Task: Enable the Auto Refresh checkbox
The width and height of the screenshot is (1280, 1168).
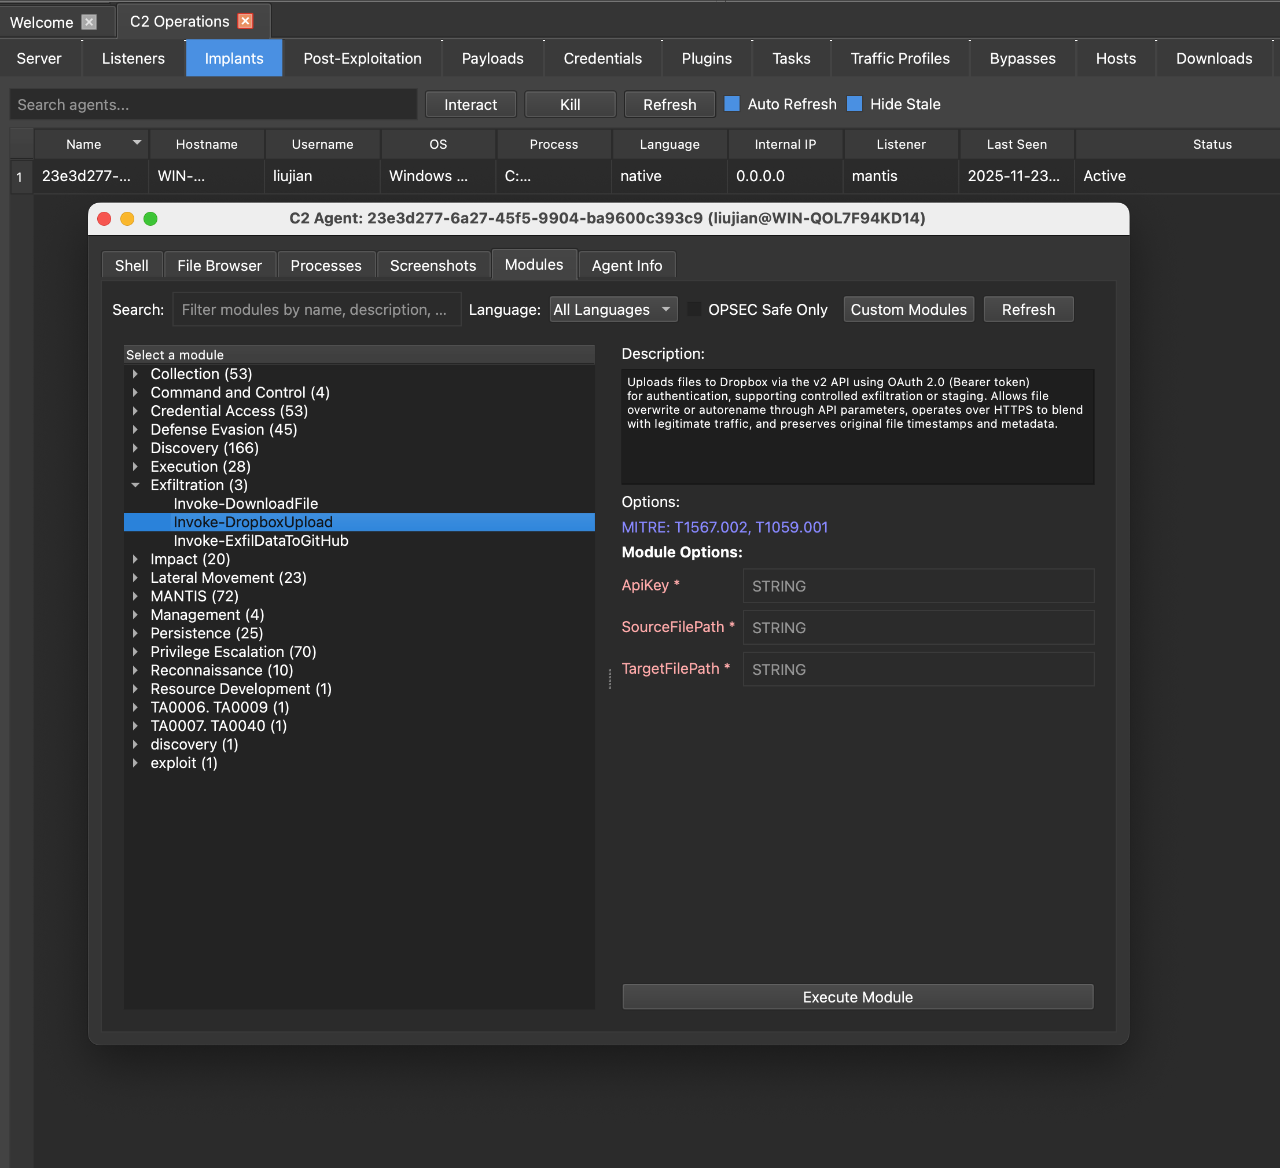Action: coord(732,104)
